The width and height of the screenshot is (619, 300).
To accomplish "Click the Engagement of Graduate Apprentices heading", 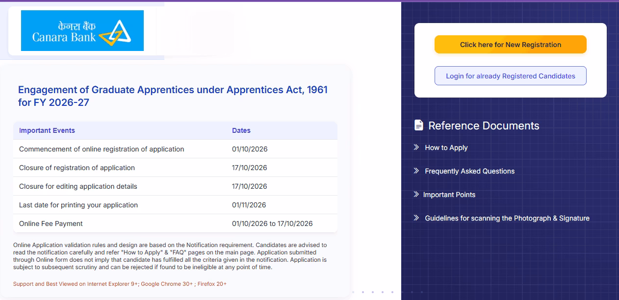I will click(173, 96).
